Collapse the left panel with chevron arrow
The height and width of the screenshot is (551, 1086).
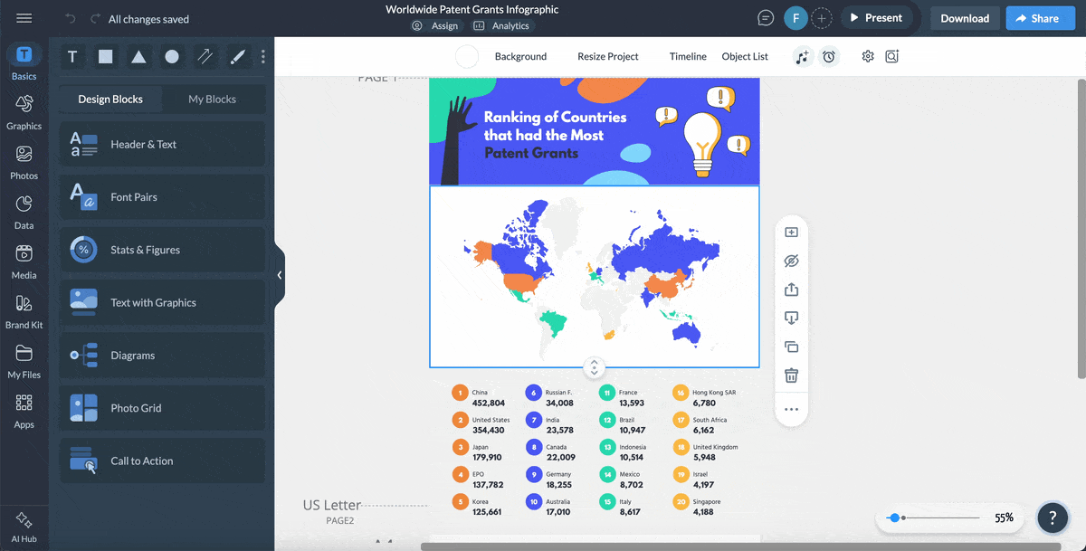pos(279,274)
